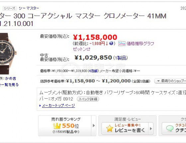
Task: Expand the arrow beside レビューを書く
Action: [151, 129]
